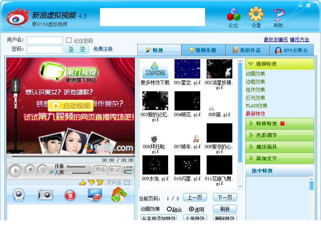Screen dimensions: 321x229
Task: Click the effects list scroll down arrow
Action: [x=240, y=187]
